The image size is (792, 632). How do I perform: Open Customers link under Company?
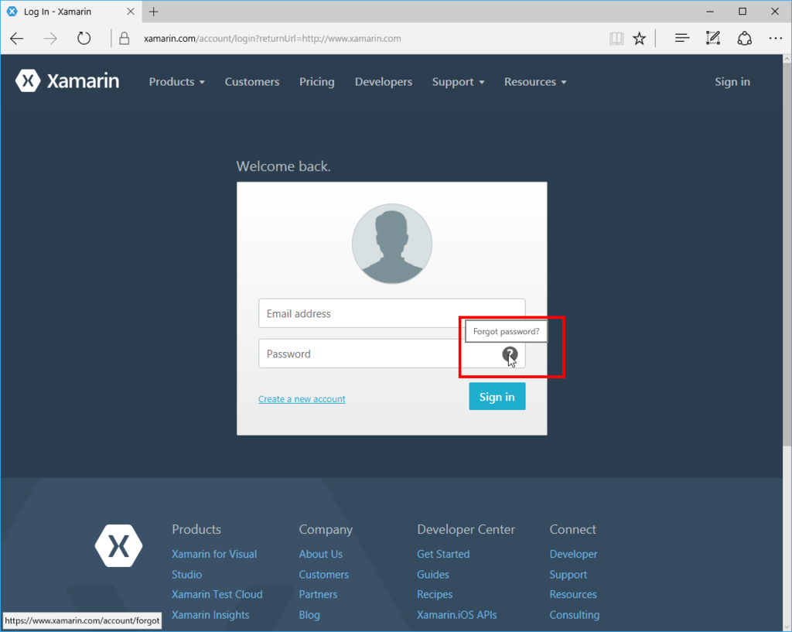point(324,575)
